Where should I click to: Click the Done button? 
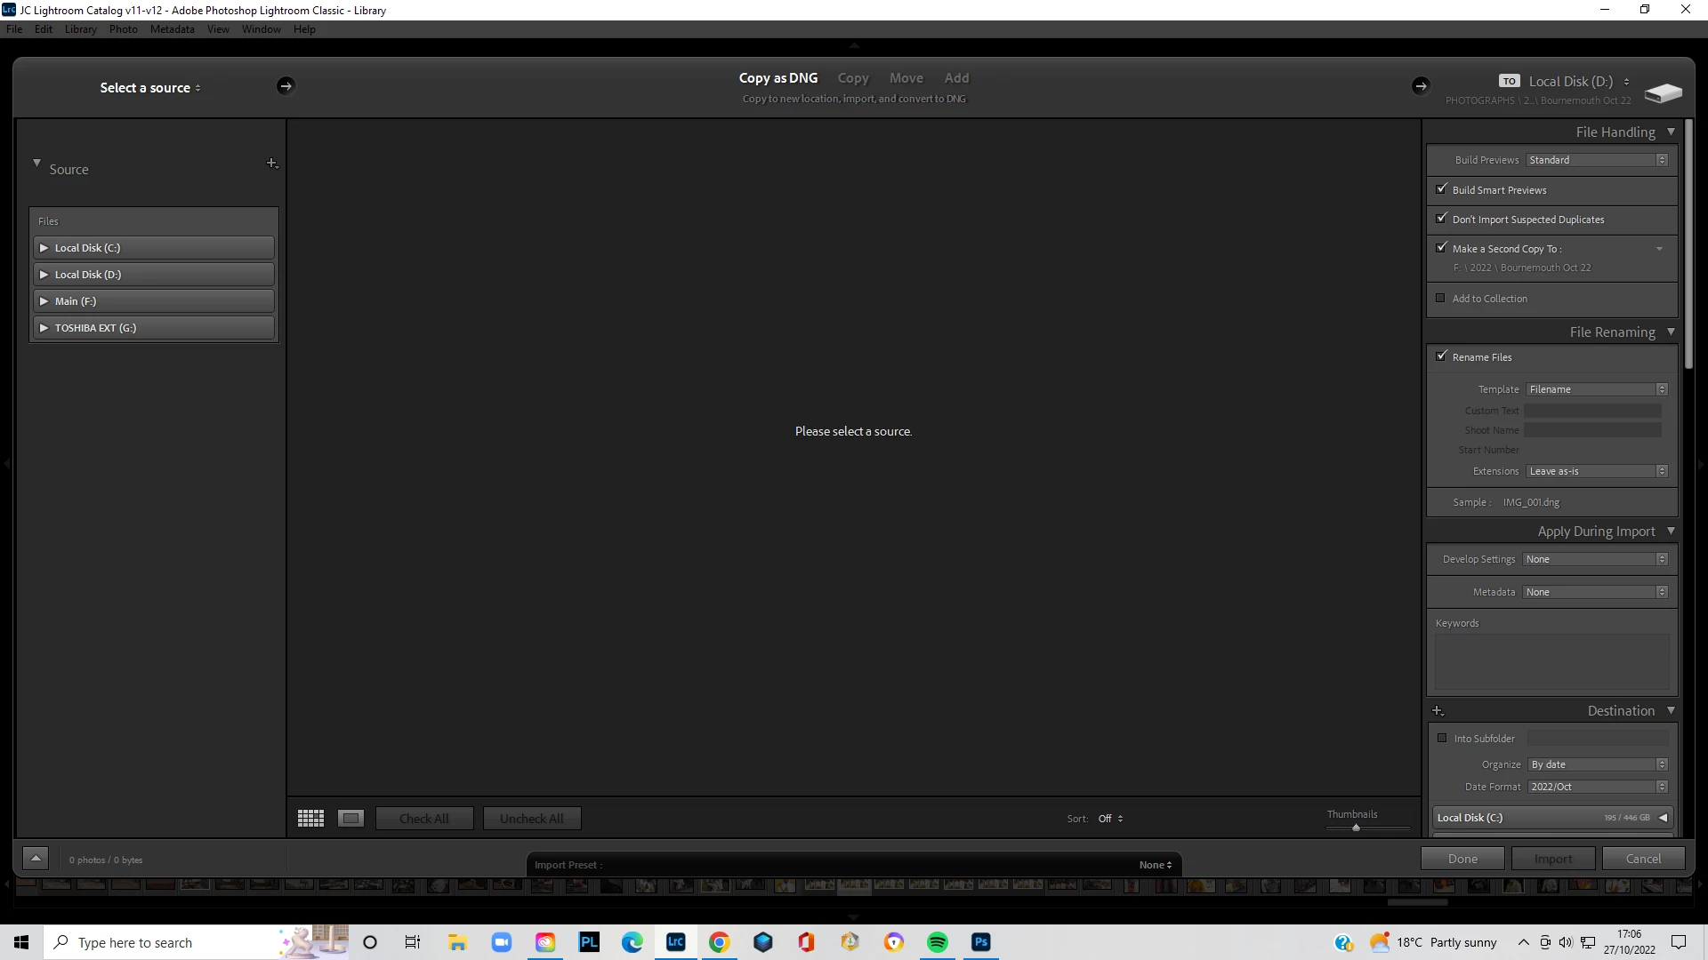(x=1462, y=859)
